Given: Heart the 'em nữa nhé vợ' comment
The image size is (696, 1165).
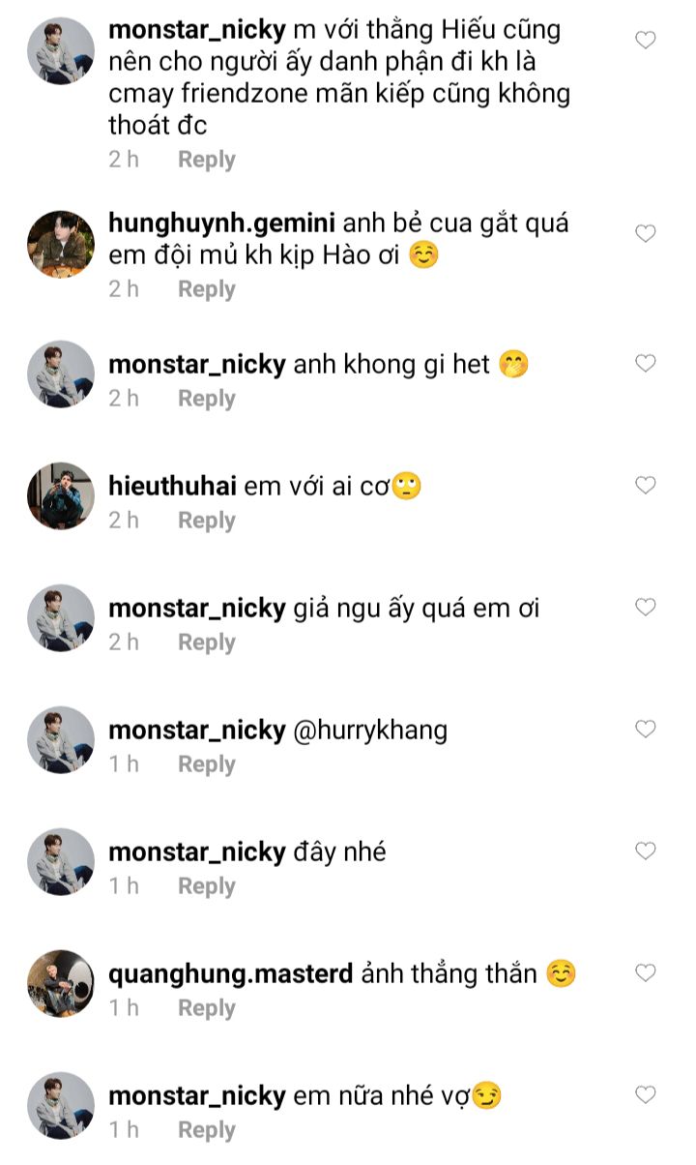Looking at the screenshot, I should [x=645, y=1094].
